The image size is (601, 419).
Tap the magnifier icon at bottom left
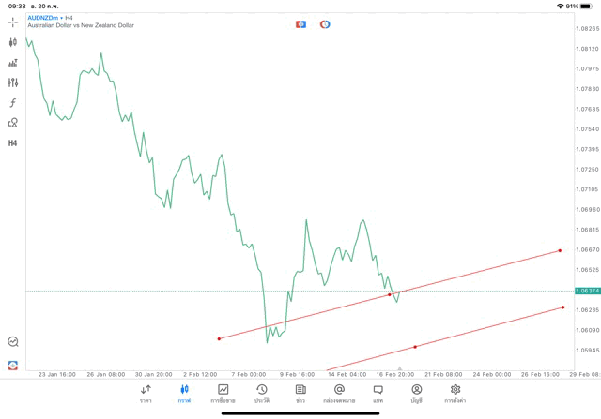13,342
